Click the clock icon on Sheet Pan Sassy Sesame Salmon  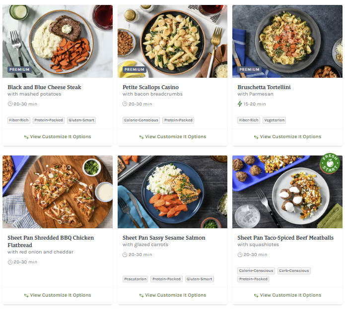[x=125, y=255]
